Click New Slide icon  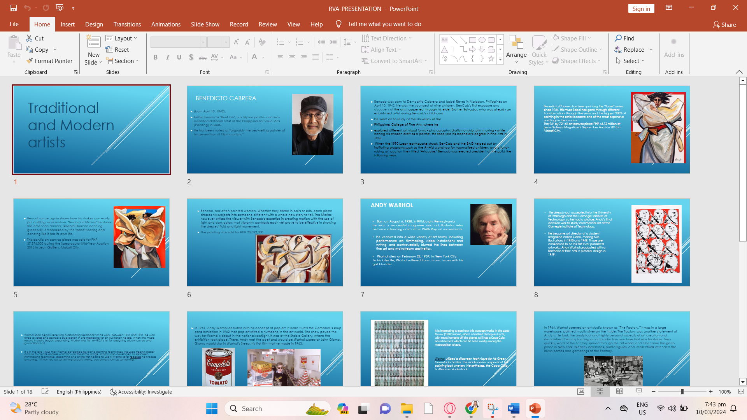coord(93,42)
